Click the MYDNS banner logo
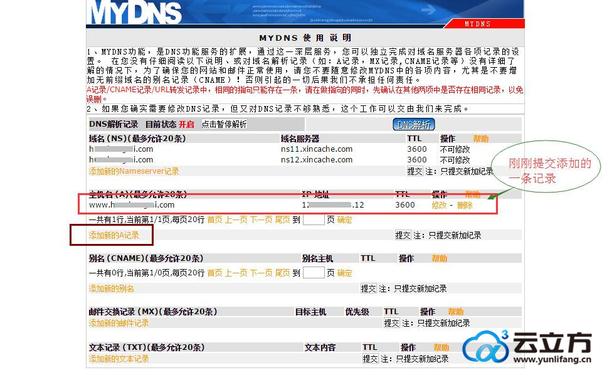The image size is (602, 370). click(135, 13)
